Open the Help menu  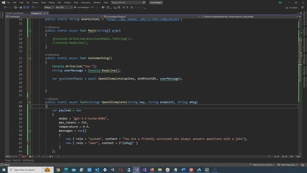tap(106, 2)
